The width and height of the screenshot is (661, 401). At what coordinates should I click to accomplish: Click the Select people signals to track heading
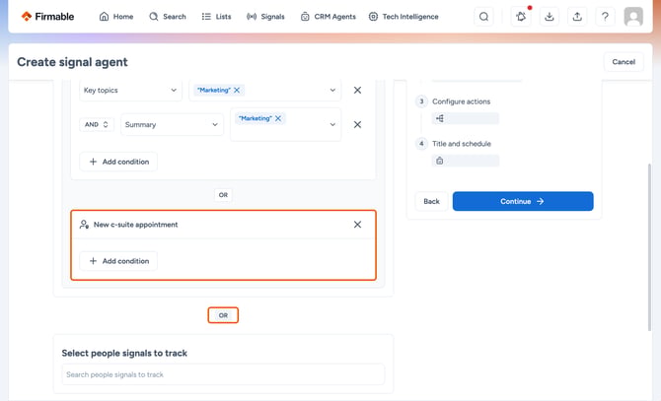pos(124,353)
